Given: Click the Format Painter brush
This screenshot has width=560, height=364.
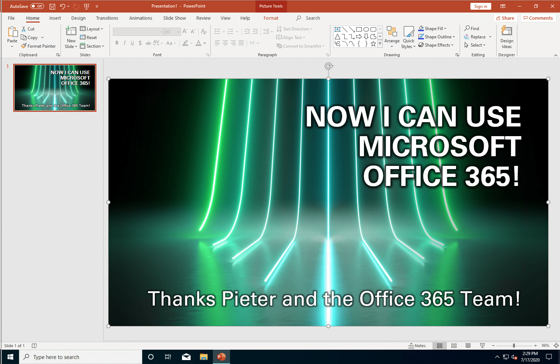Looking at the screenshot, I should pos(38,46).
